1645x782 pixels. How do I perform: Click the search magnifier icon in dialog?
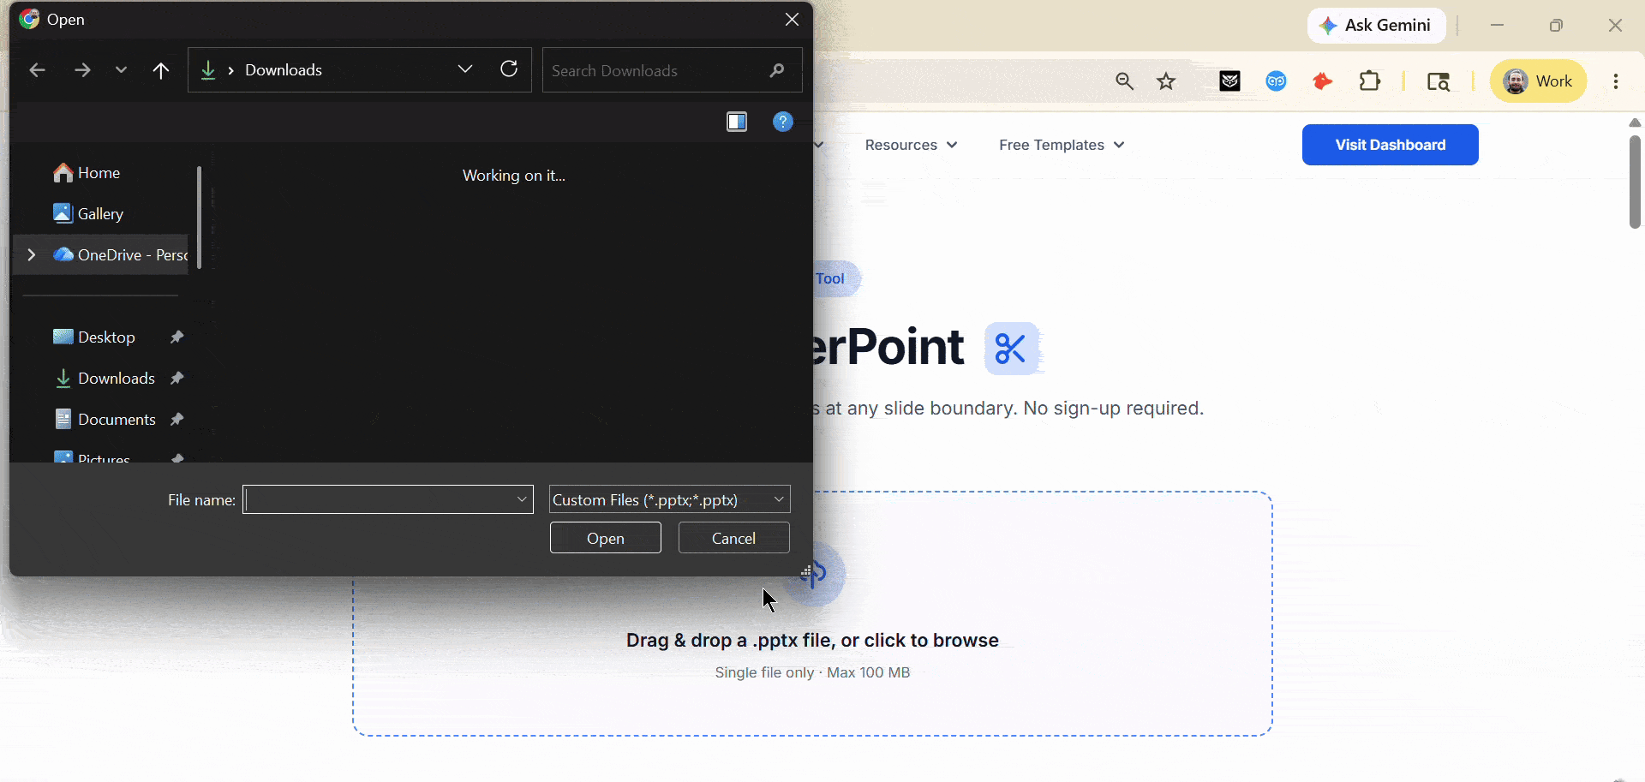[x=777, y=70]
